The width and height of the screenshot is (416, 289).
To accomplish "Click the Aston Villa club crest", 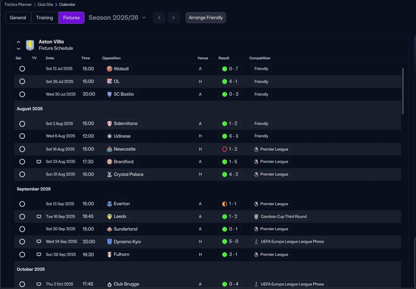I will tap(30, 45).
